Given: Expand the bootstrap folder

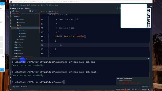Looking at the screenshot, I should [x=14, y=42].
